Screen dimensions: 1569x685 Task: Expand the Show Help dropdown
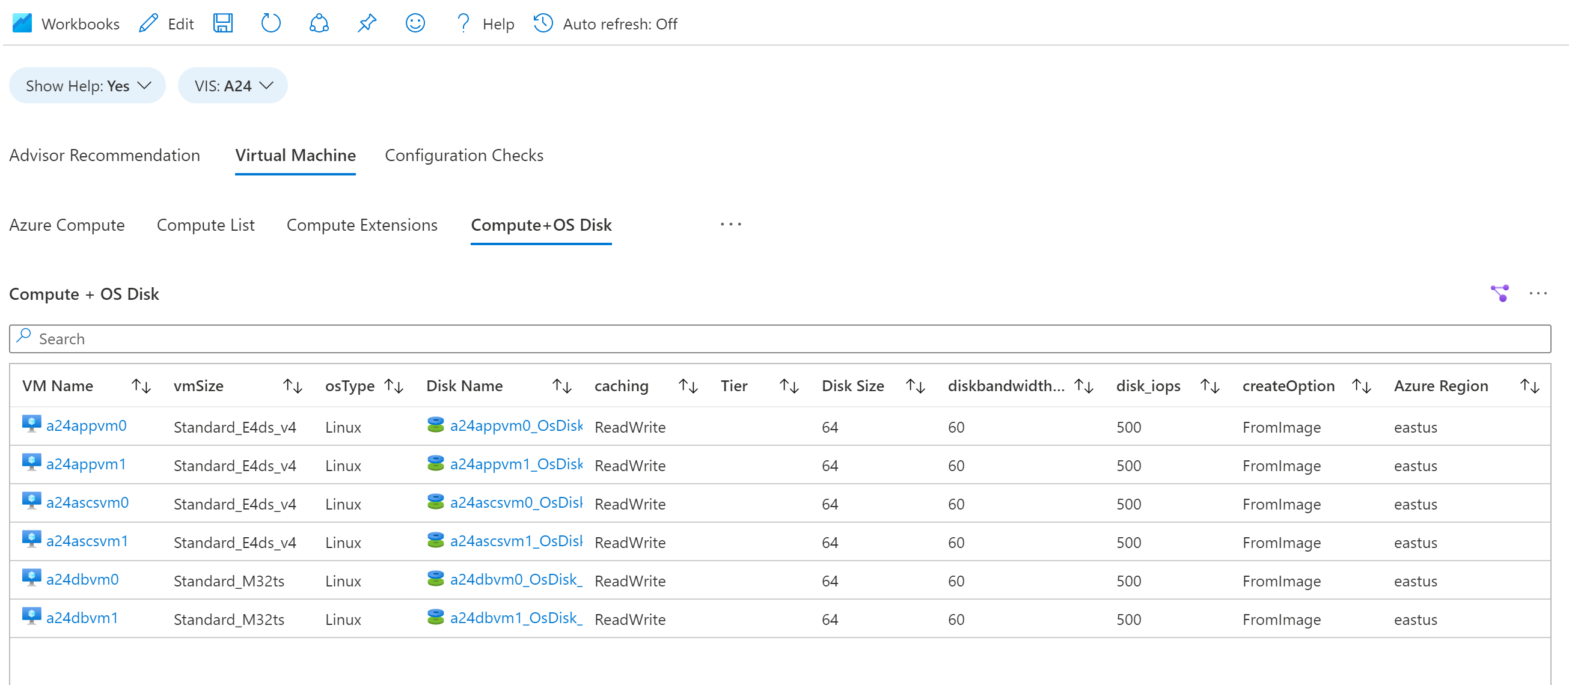[x=87, y=86]
